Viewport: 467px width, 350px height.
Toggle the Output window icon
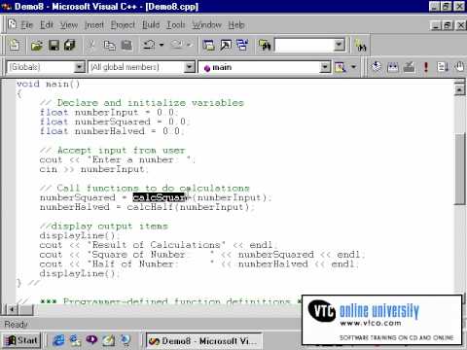(x=226, y=45)
